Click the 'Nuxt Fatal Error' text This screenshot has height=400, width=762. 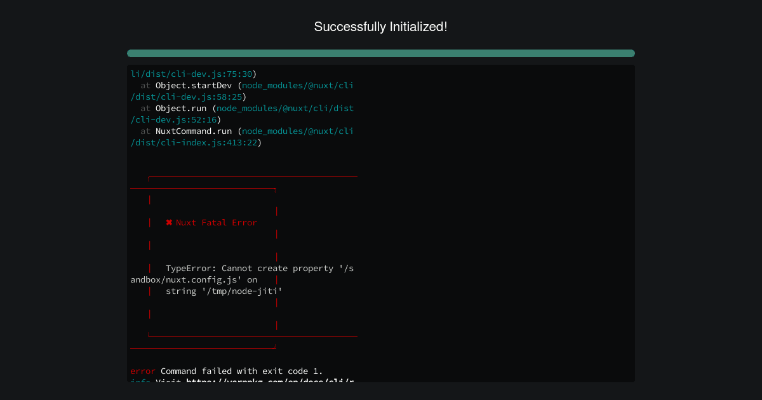pos(217,223)
